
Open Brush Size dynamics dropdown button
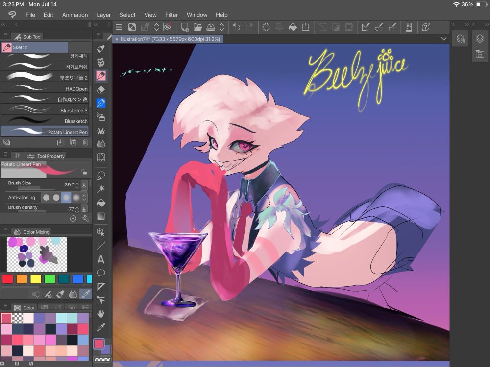(x=84, y=185)
